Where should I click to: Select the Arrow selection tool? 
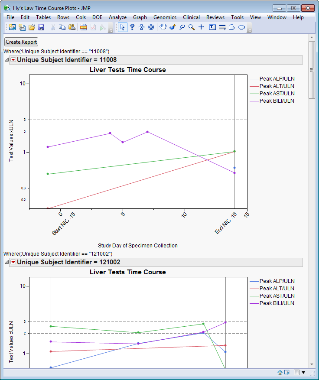[x=122, y=27]
